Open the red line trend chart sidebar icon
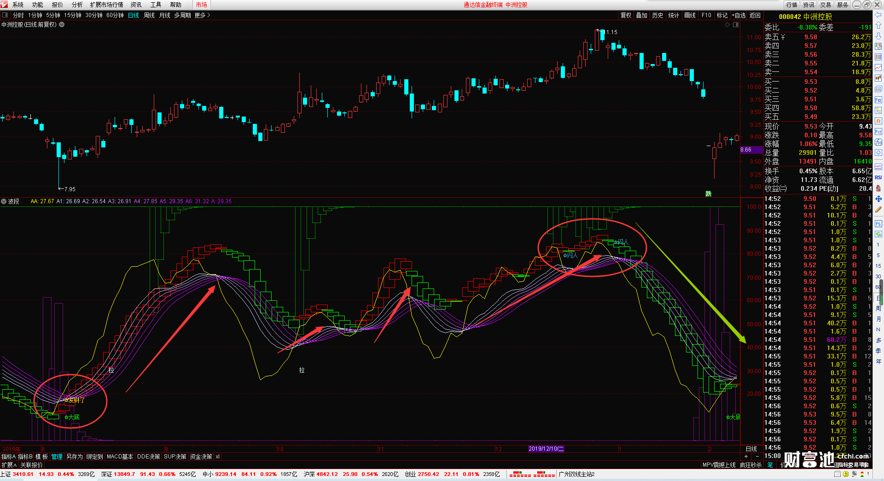 click(878, 68)
